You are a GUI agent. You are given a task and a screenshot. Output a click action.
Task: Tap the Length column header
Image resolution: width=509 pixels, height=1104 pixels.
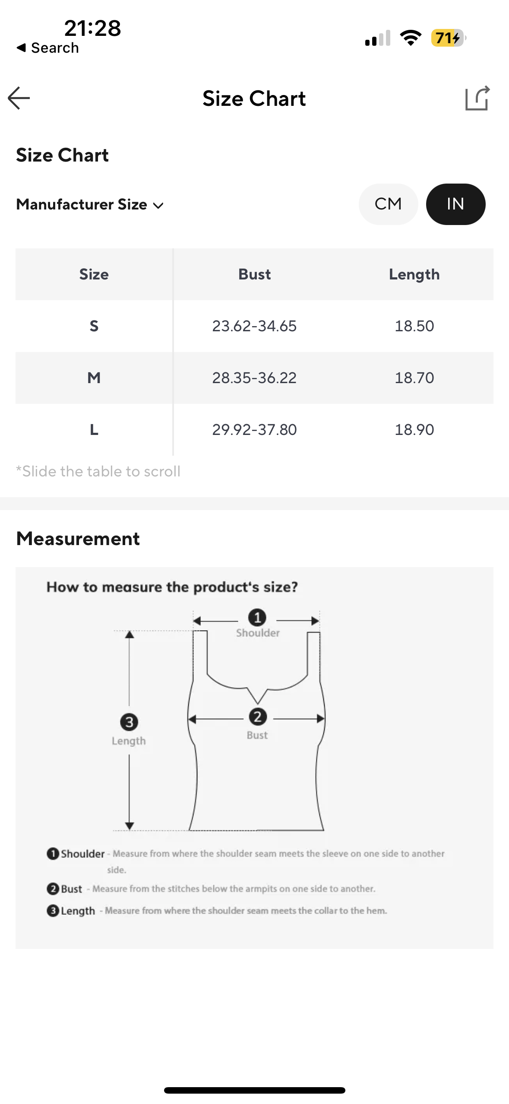point(414,274)
